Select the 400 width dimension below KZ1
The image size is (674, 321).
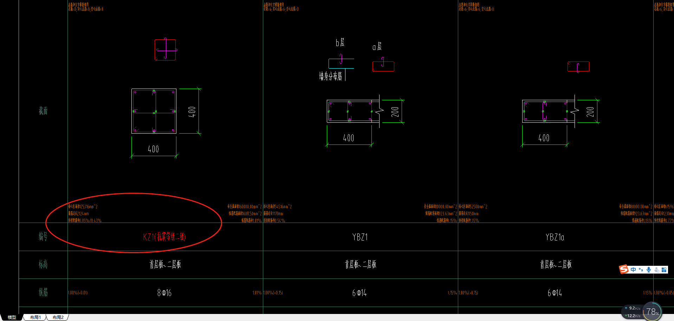[x=154, y=149]
